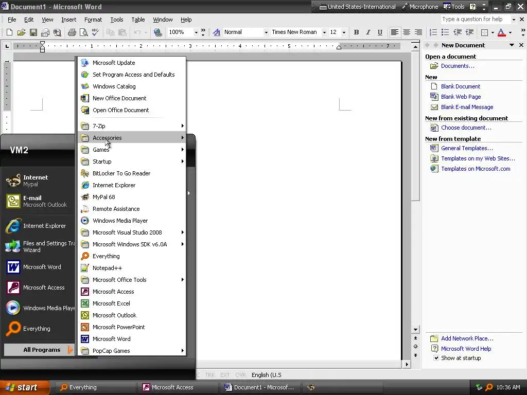Click the Blank Document link

click(461, 86)
